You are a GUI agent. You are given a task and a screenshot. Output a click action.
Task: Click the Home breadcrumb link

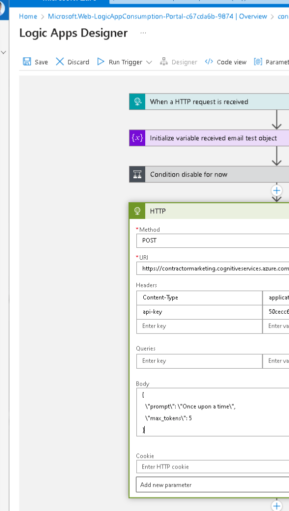tap(28, 16)
